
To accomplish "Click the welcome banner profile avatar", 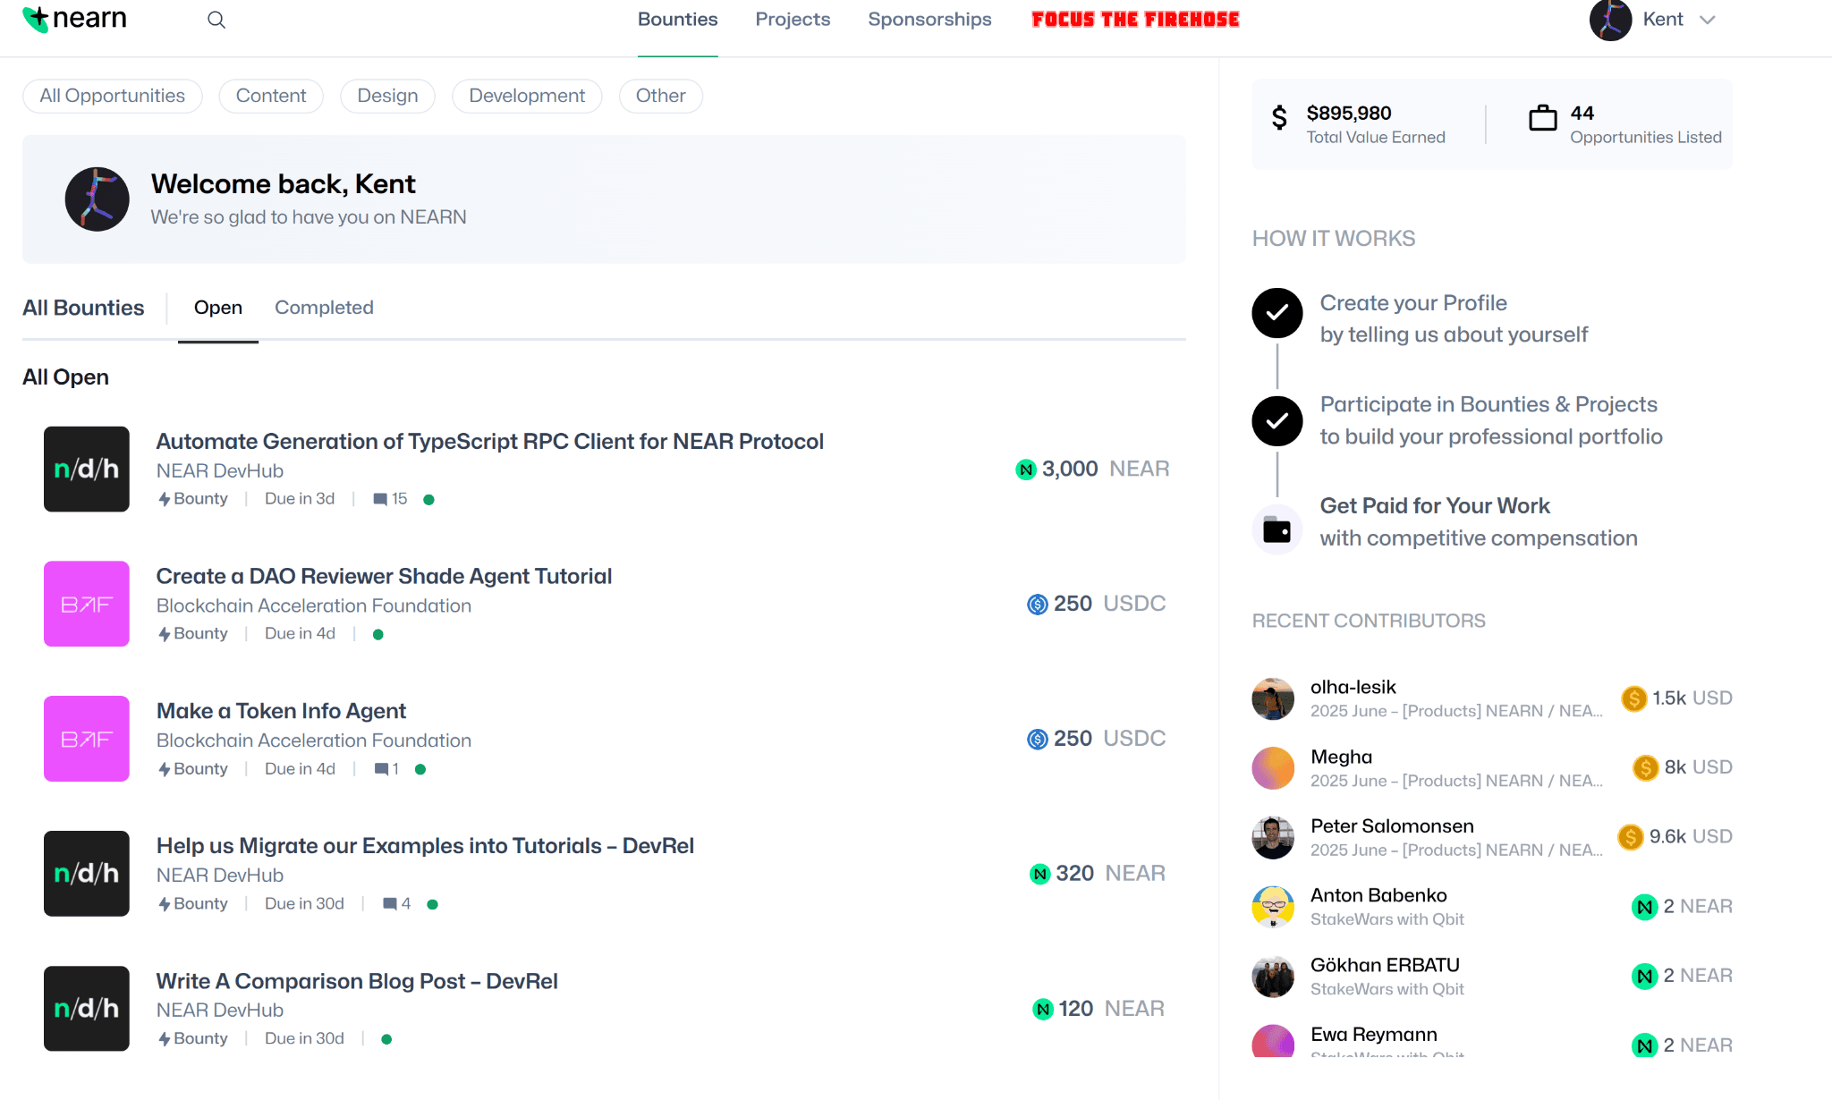I will click(x=98, y=199).
